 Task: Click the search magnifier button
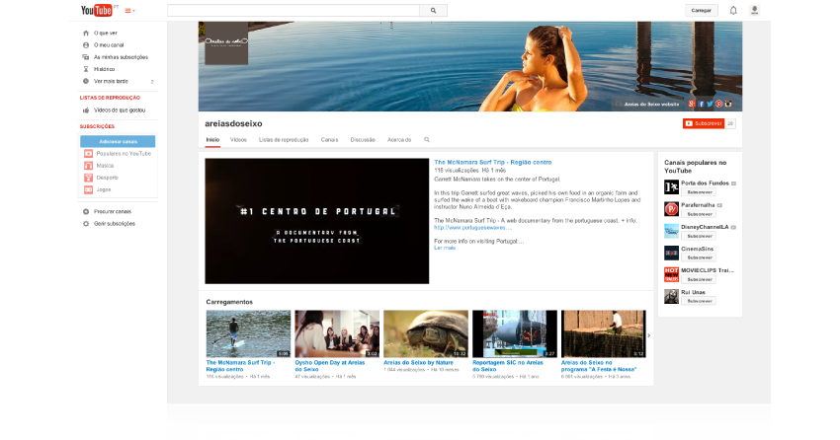pos(433,10)
